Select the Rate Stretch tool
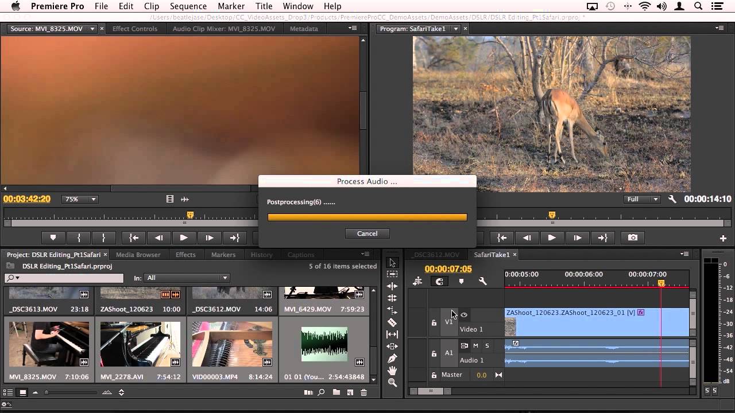The width and height of the screenshot is (735, 413). click(x=392, y=310)
